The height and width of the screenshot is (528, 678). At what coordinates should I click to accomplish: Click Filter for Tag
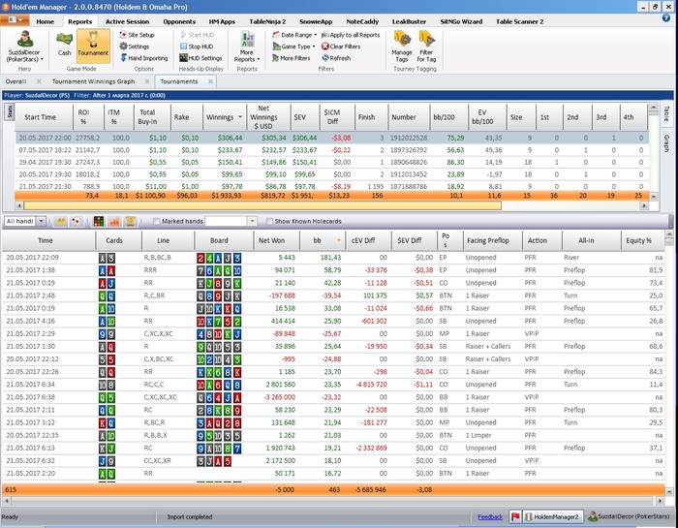(426, 47)
